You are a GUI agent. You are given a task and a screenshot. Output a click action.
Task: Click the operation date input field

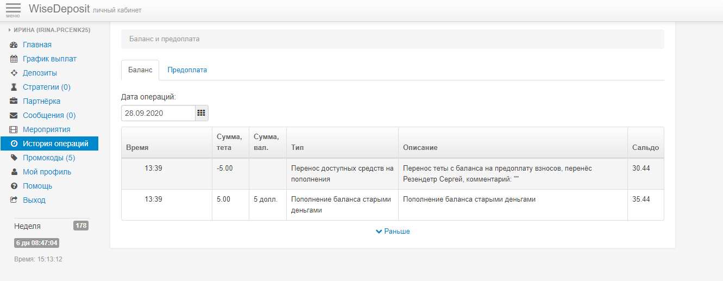coord(158,113)
